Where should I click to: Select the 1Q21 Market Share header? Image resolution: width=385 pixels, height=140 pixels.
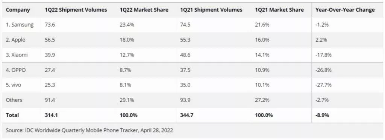tap(279, 10)
